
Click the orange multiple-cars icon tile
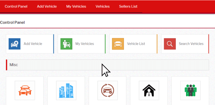(x=25, y=90)
